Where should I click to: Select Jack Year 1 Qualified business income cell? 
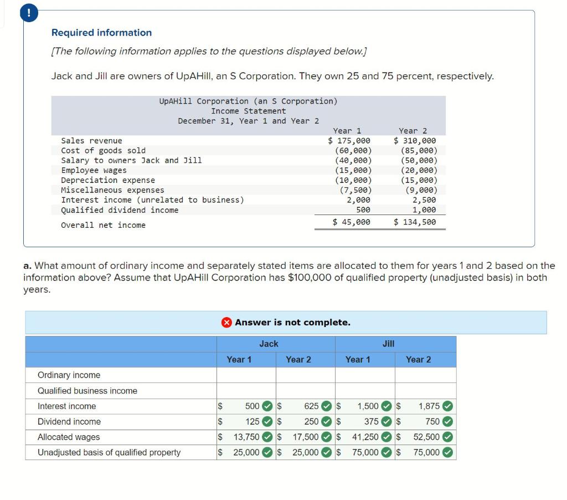click(x=246, y=391)
